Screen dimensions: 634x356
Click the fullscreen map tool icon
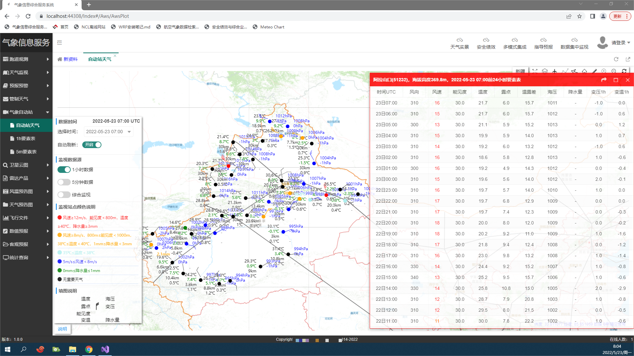pos(535,71)
